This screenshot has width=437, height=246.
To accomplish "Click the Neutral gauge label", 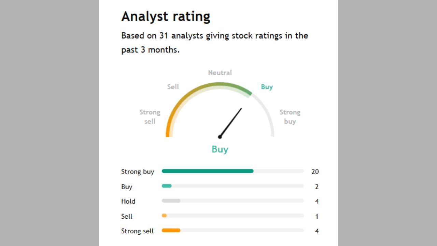I will (x=220, y=73).
